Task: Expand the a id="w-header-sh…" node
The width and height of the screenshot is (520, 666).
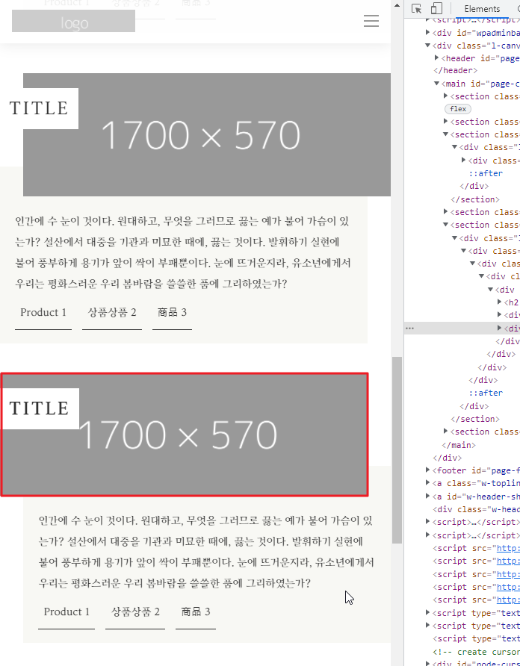Action: coord(428,496)
